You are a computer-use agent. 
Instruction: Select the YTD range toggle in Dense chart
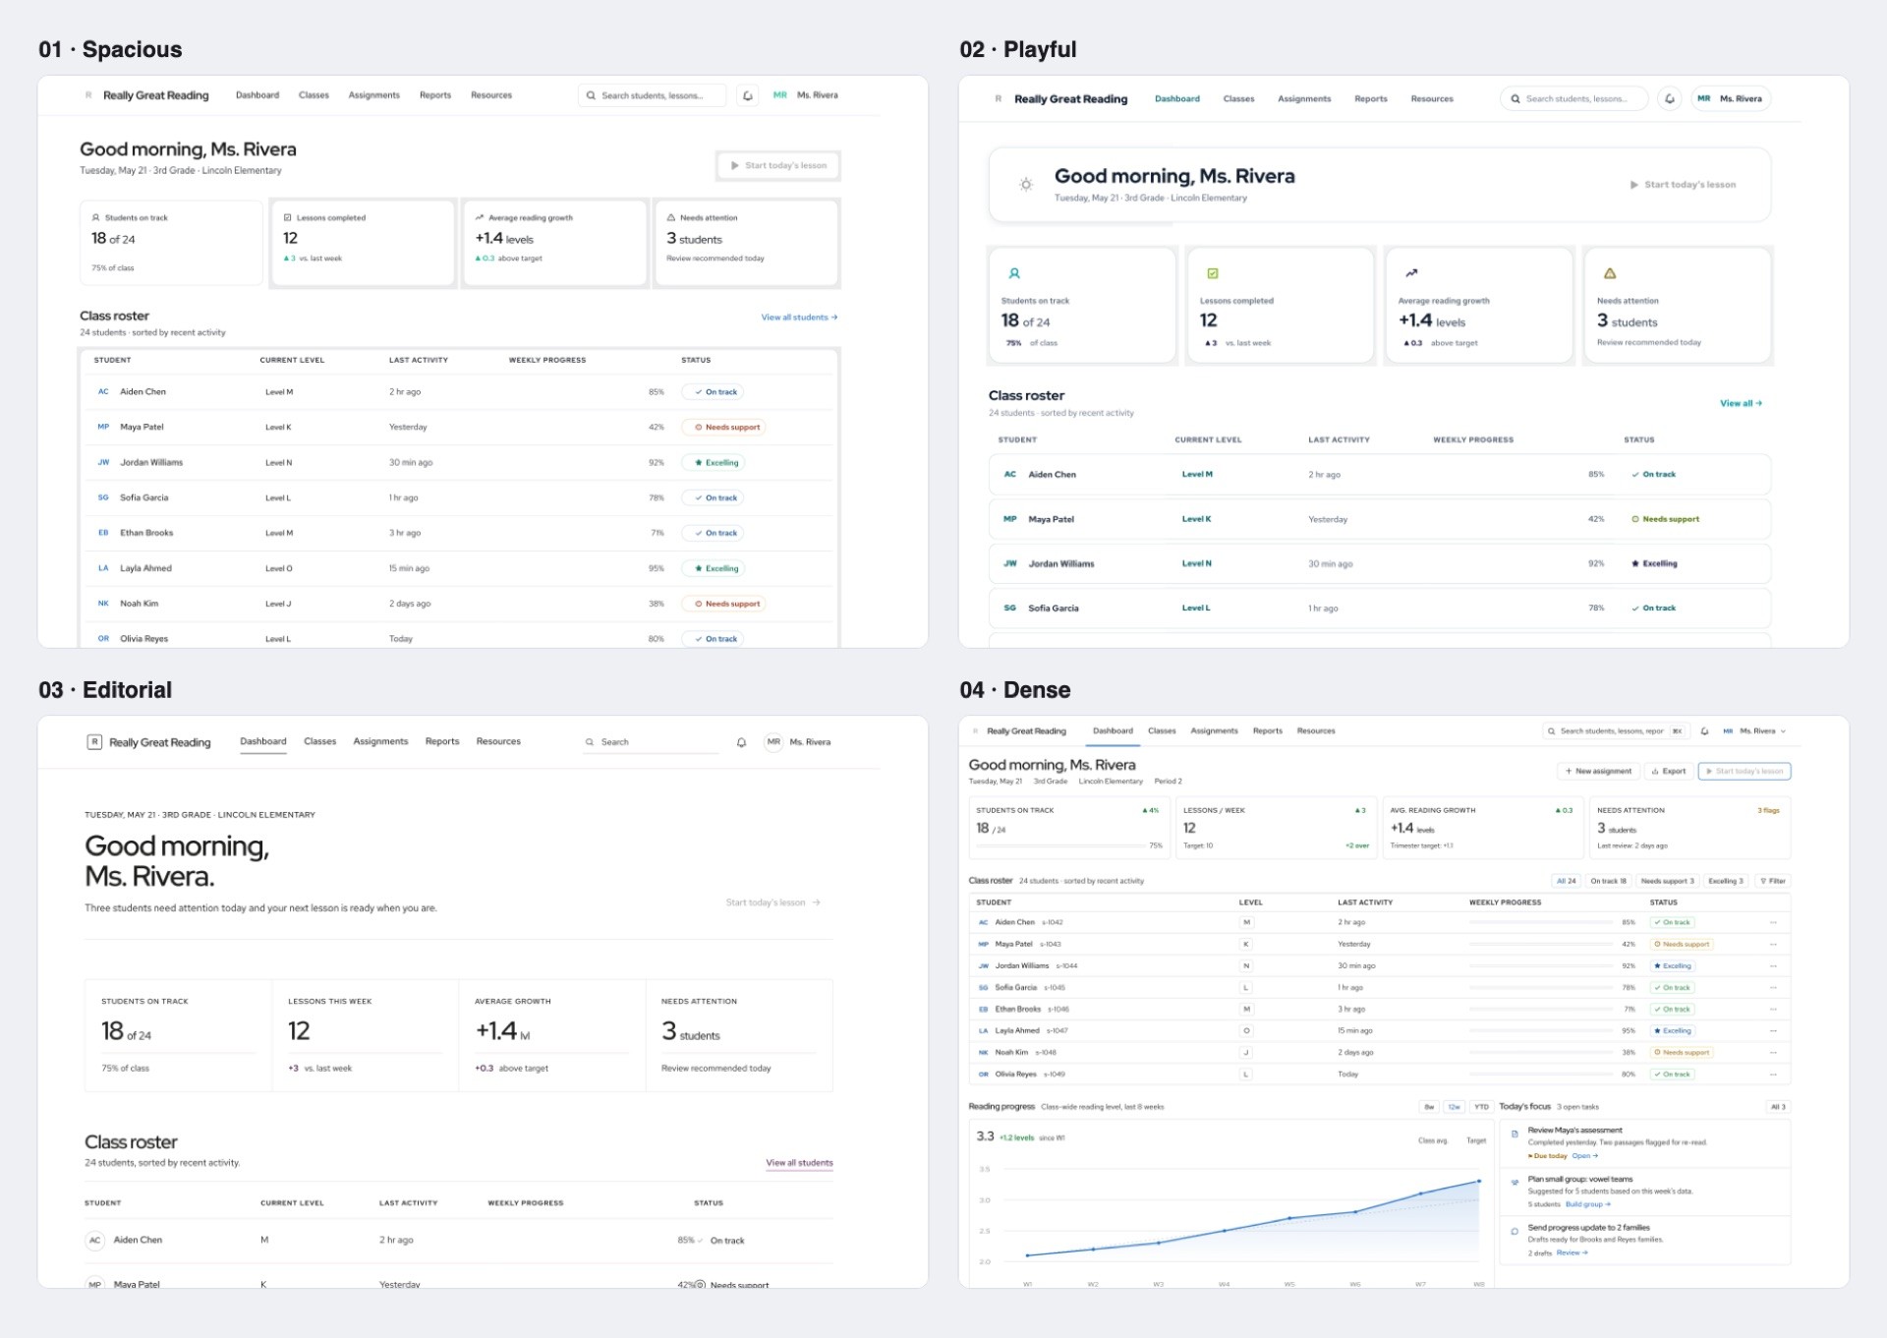click(x=1481, y=1107)
